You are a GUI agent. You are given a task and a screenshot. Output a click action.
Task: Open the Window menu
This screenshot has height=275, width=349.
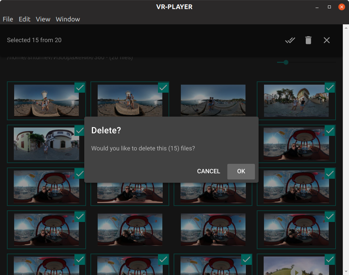click(68, 19)
